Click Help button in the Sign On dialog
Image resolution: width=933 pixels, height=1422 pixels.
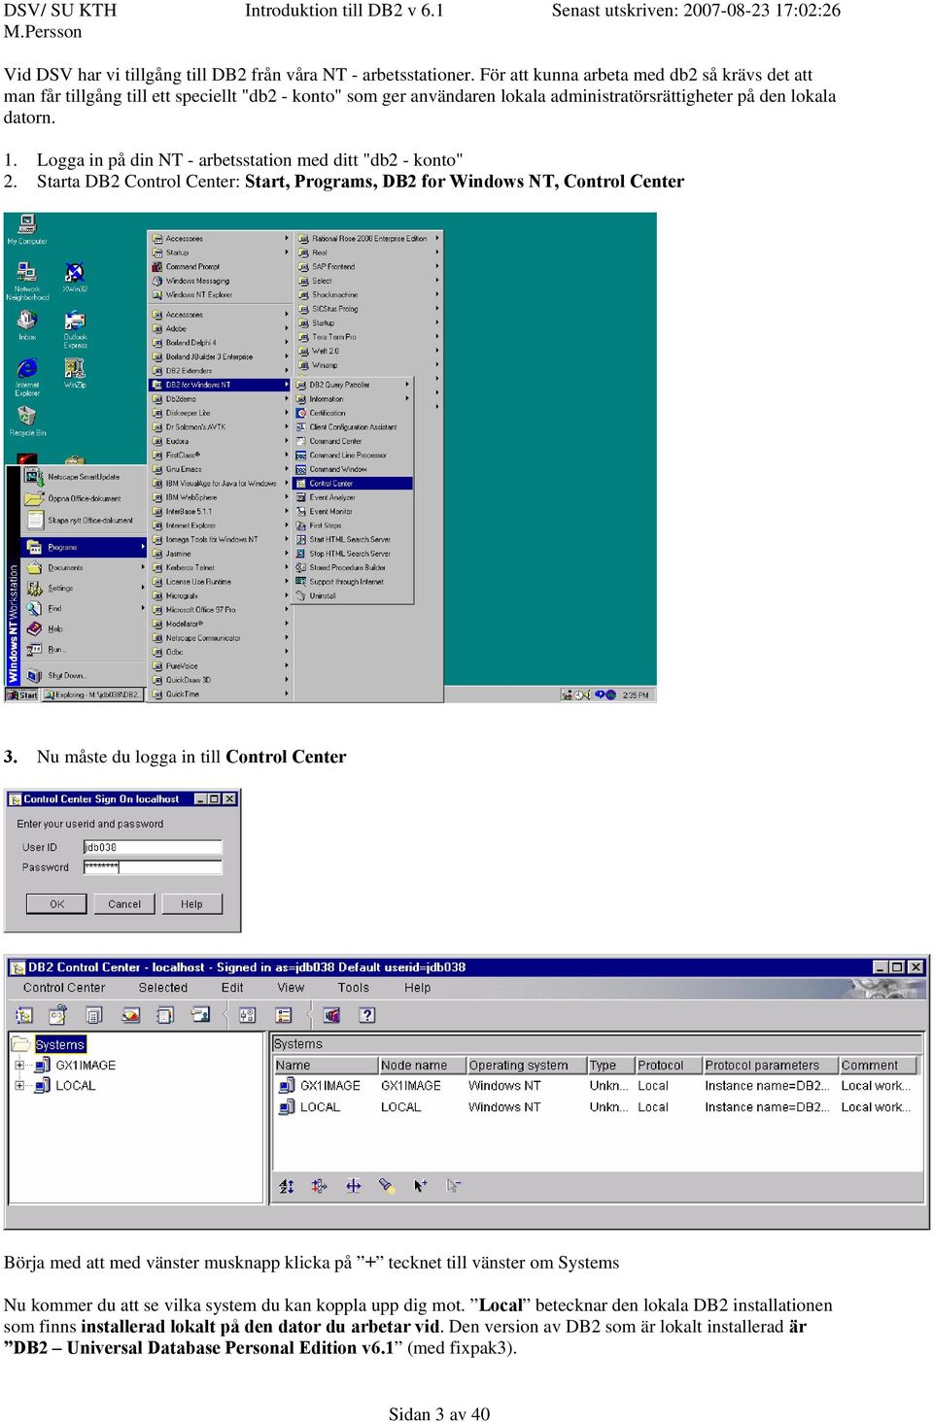pos(191,903)
